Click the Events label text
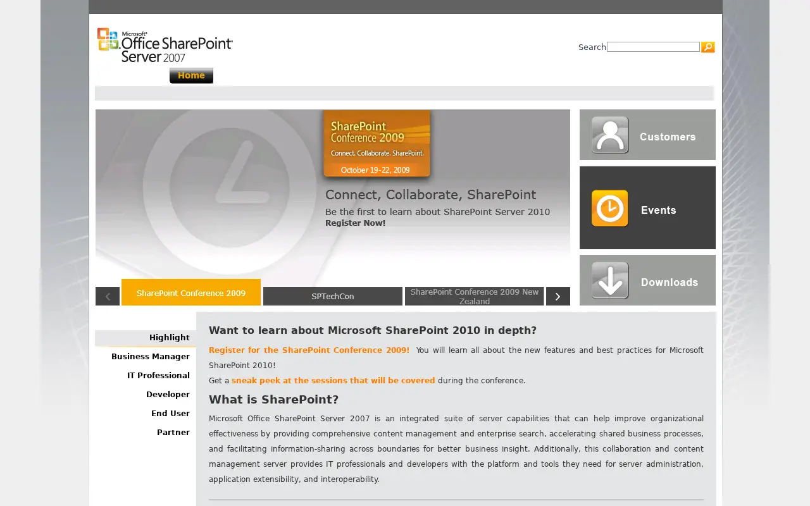810x506 pixels. (659, 210)
